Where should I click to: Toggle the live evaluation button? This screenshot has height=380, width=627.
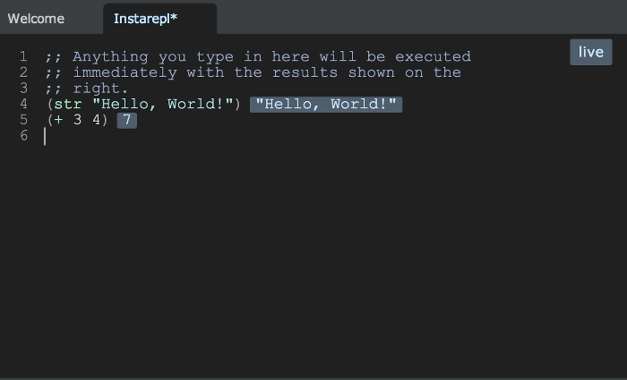pos(590,52)
